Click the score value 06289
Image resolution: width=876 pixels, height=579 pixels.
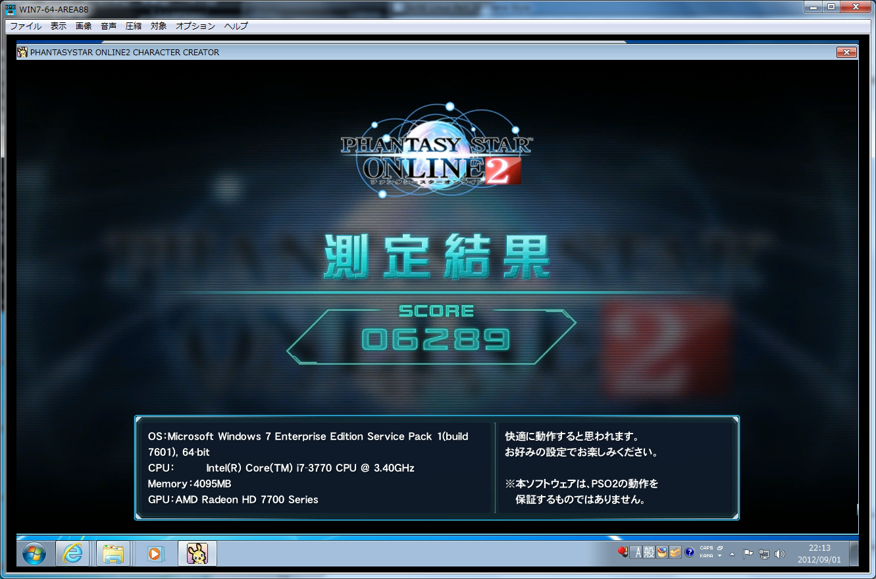(x=436, y=340)
